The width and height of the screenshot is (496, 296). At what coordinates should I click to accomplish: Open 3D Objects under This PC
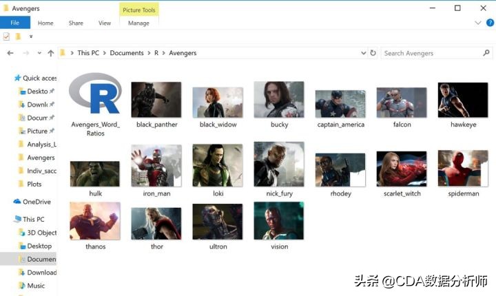[38, 233]
